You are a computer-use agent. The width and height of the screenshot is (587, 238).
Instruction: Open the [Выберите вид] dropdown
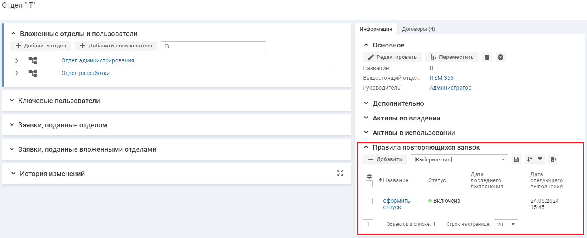pos(459,160)
